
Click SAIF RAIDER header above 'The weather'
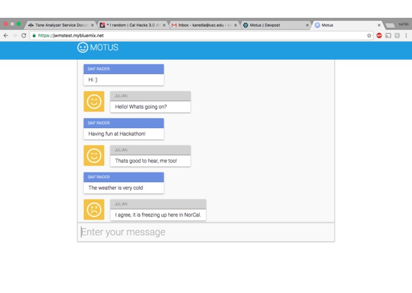124,177
